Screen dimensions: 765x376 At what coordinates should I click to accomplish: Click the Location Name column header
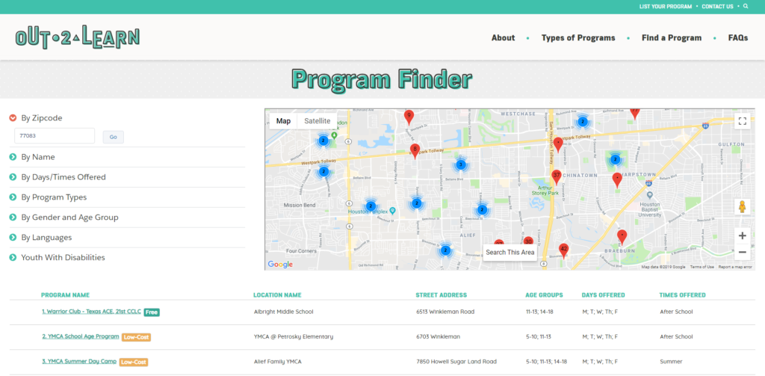pos(277,295)
